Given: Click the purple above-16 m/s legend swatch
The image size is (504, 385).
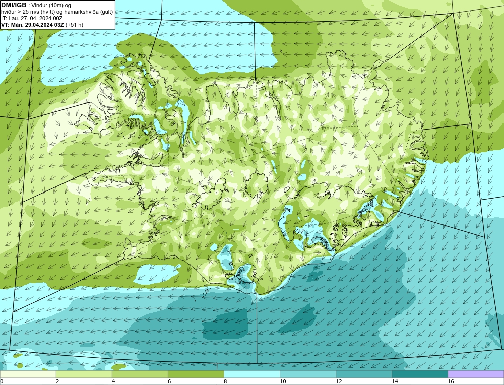Looking at the screenshot, I should click(x=475, y=374).
